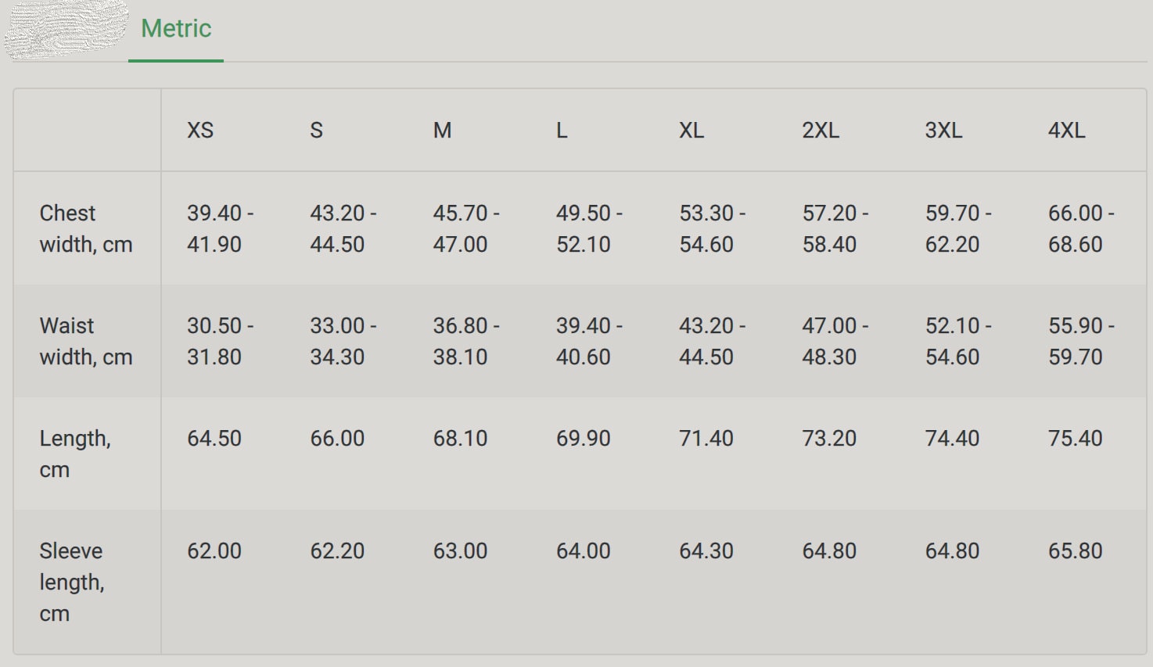Click the 2XL sleeve length value 64.80
The width and height of the screenshot is (1153, 667).
829,550
